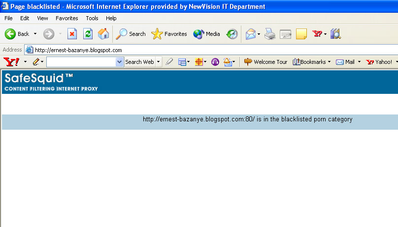Open the Edit menu

pyautogui.click(x=25, y=18)
